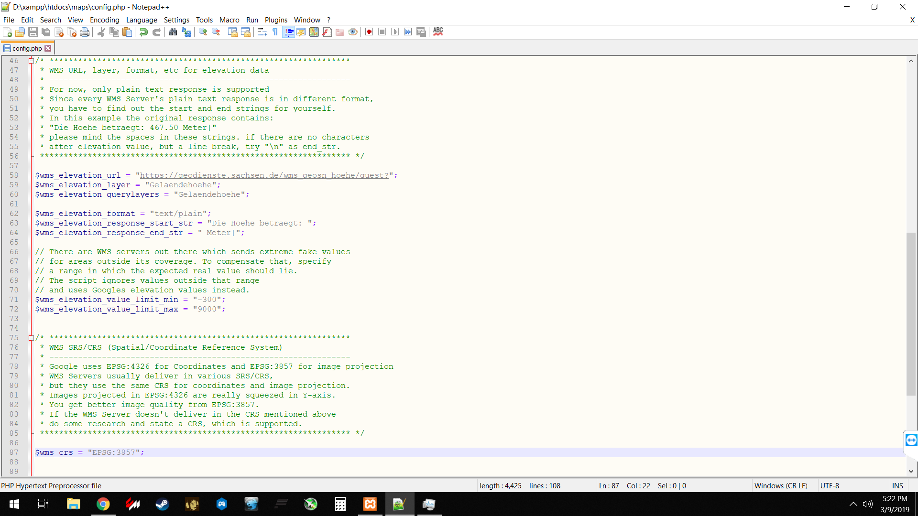This screenshot has width=918, height=516.
Task: Save the current recorded macro
Action: 421,32
